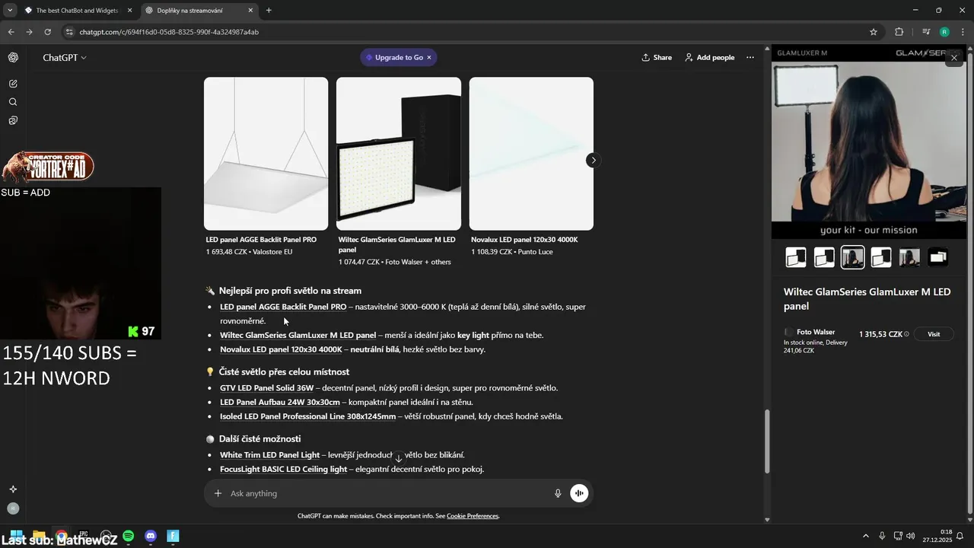Select fourth product thumbnail in side panel

coord(881,257)
